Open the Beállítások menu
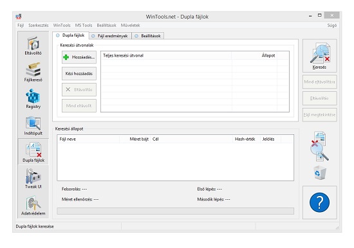 pos(106,25)
